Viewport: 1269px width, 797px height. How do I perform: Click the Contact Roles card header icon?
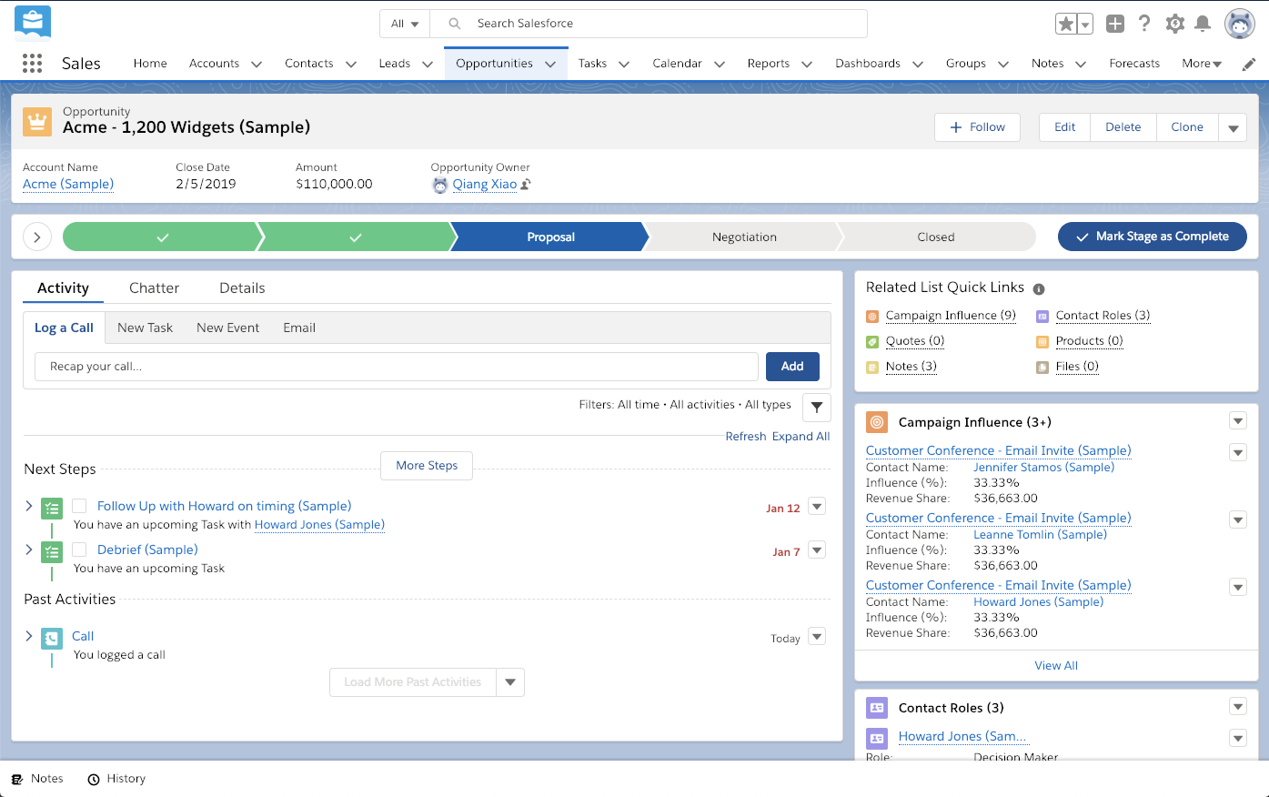pos(877,708)
